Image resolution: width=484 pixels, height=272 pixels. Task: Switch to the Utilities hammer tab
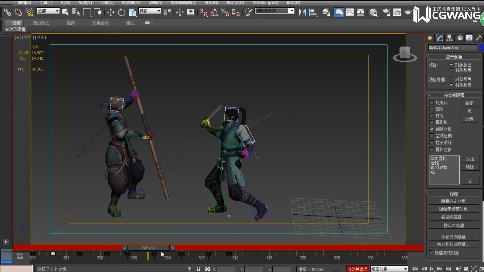coord(479,38)
